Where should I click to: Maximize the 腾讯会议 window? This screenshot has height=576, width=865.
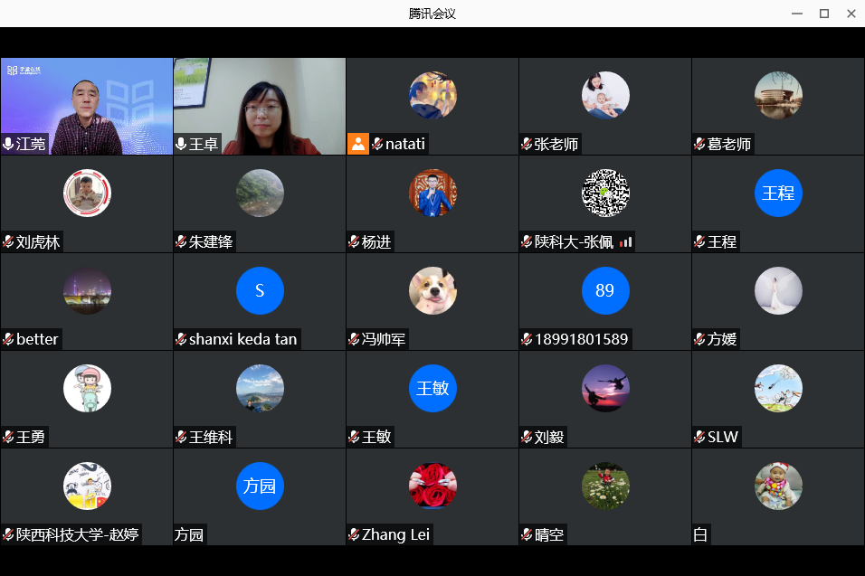(x=823, y=14)
